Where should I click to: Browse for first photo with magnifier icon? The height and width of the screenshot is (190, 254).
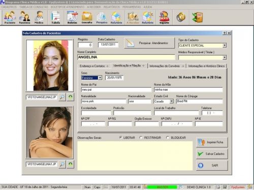(62, 97)
